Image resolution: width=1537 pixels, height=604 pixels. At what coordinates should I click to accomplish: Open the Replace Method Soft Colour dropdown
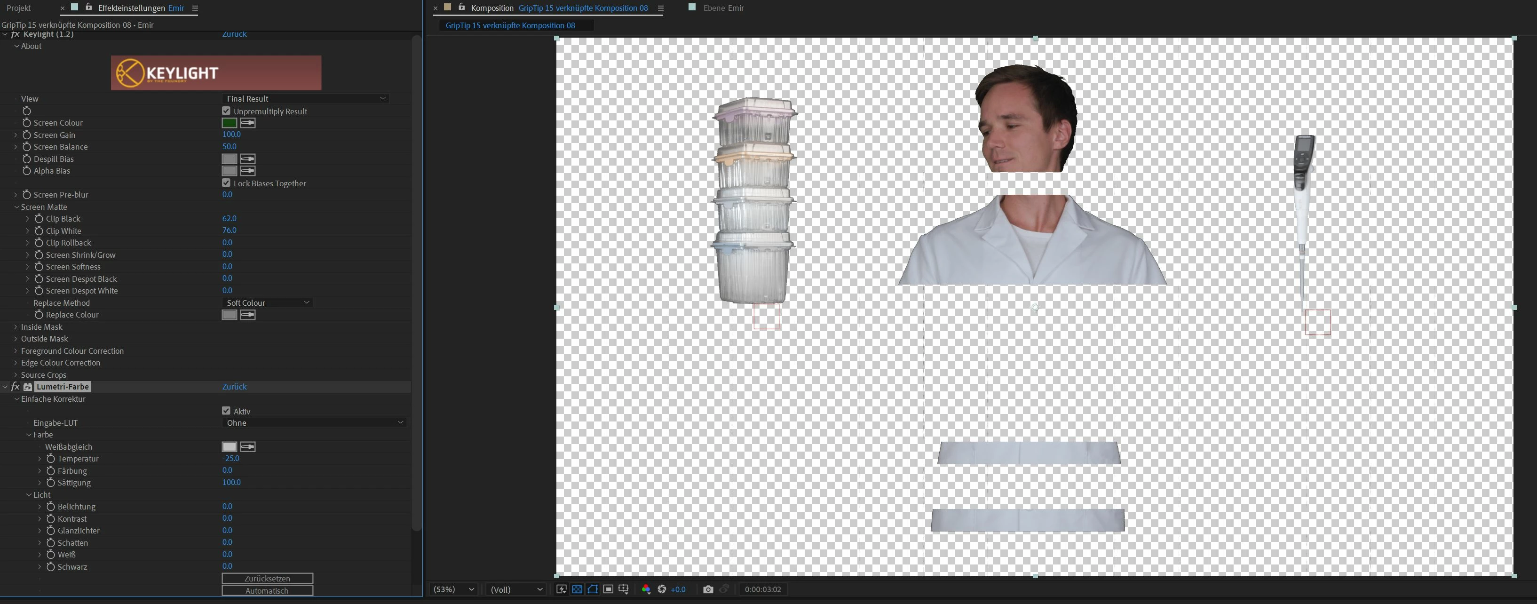point(267,302)
